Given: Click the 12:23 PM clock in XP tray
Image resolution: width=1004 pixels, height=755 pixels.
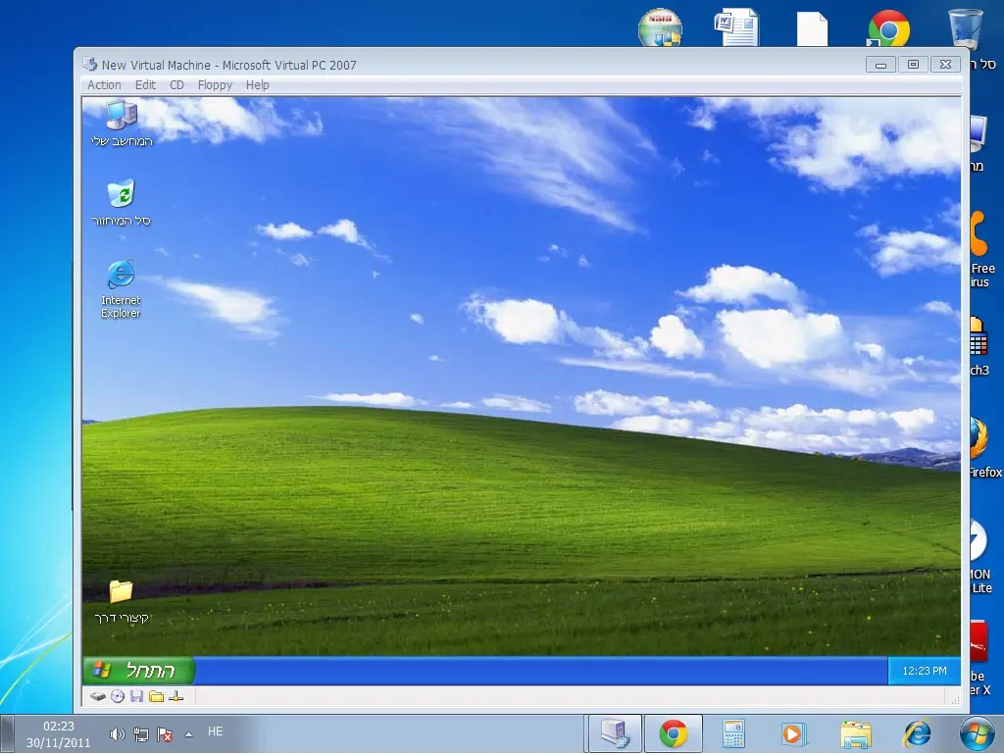Looking at the screenshot, I should pyautogui.click(x=924, y=671).
